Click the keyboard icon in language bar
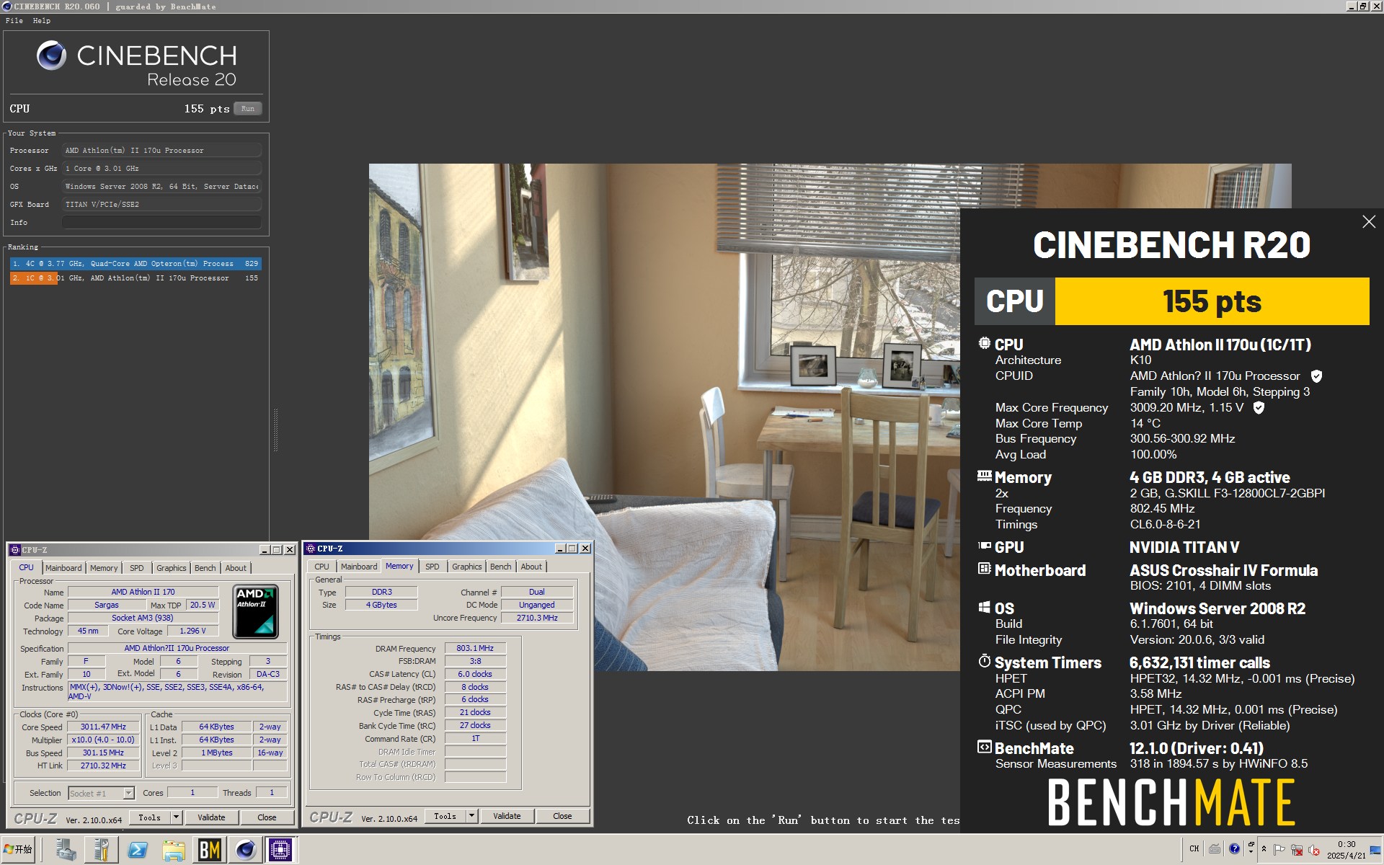1384x865 pixels. point(1215,849)
